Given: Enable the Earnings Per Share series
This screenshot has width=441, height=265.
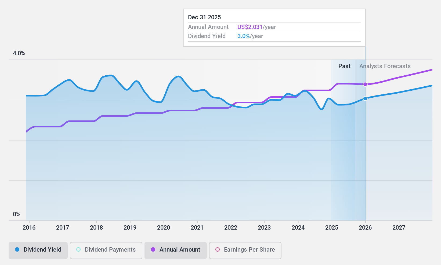Looking at the screenshot, I should (x=245, y=251).
